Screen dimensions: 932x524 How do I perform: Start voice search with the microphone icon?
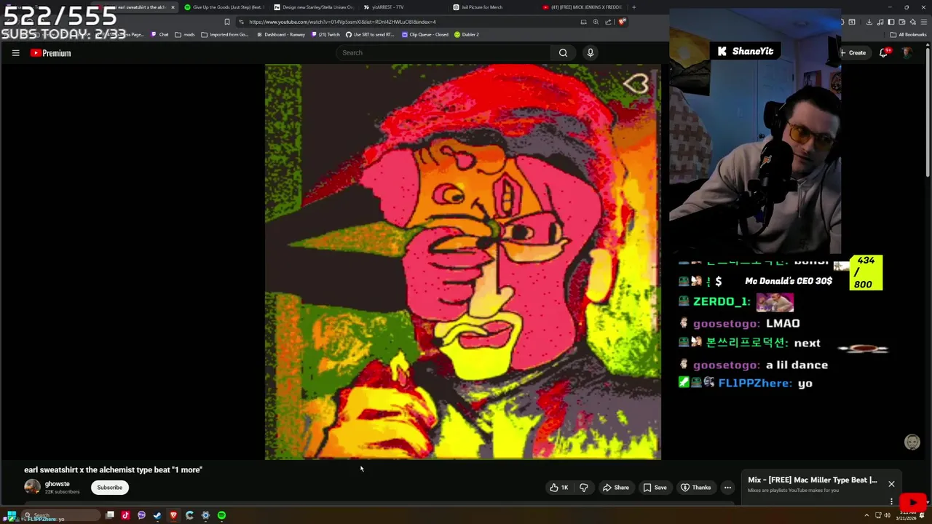point(591,52)
